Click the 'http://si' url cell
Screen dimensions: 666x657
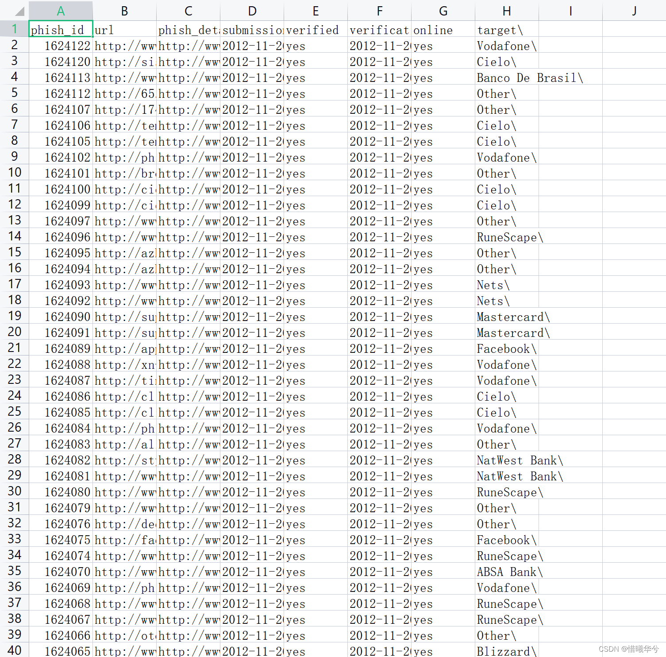[x=124, y=61]
